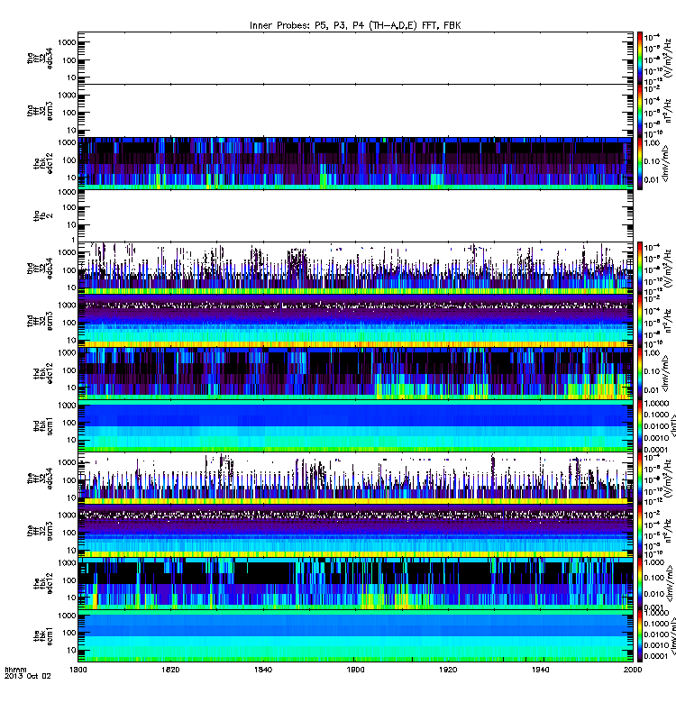The width and height of the screenshot is (676, 721).
Task: Click the "thd fff 32 scm3" panel label
Action: click(40, 321)
